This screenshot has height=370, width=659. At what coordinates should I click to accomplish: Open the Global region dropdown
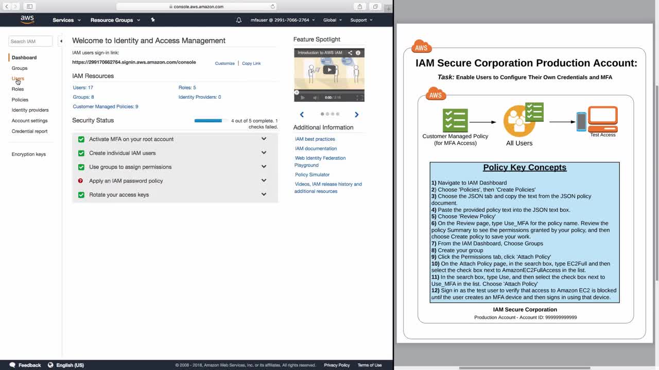(333, 20)
